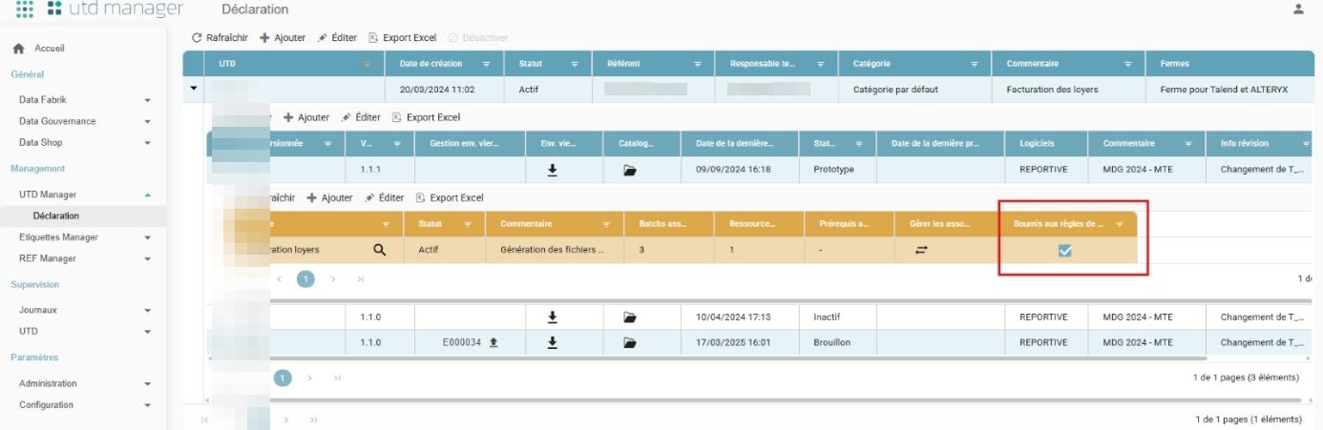This screenshot has height=430, width=1323.
Task: Expand Data Gouvernance in the sidebar
Action: point(148,121)
